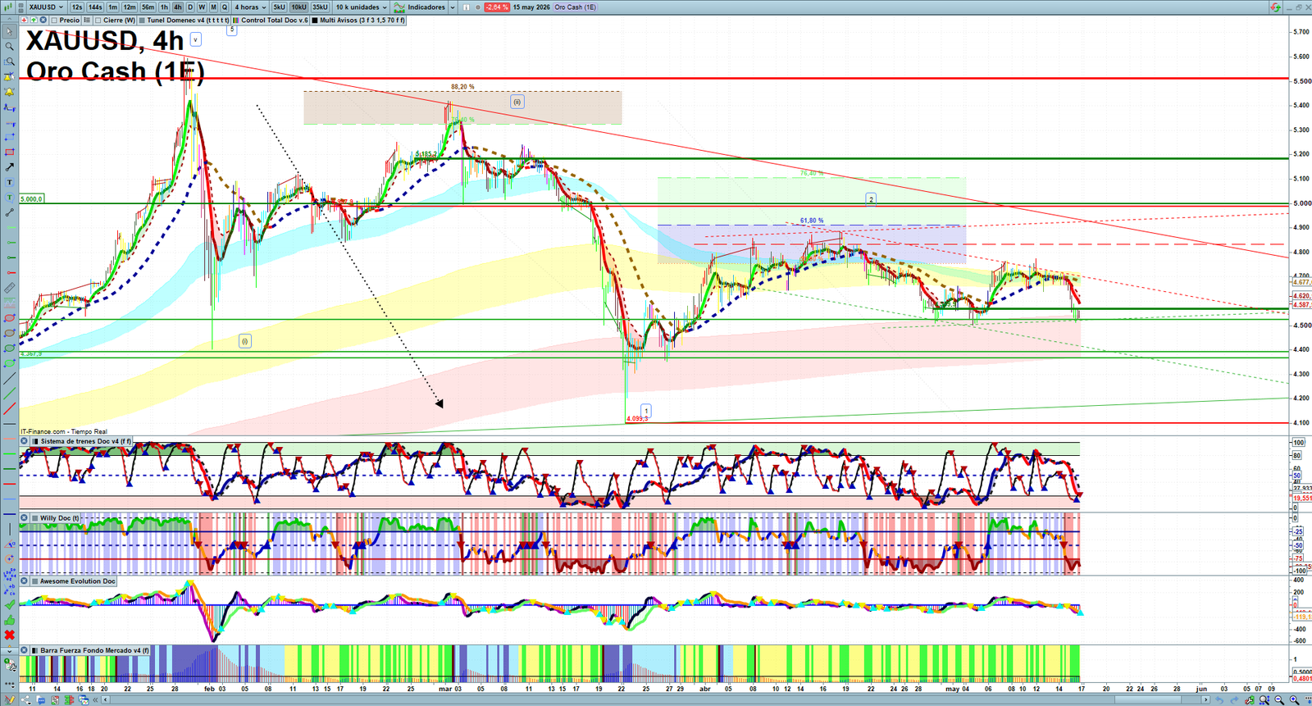This screenshot has width=1312, height=706.
Task: Click the 10kU units button
Action: tap(298, 7)
